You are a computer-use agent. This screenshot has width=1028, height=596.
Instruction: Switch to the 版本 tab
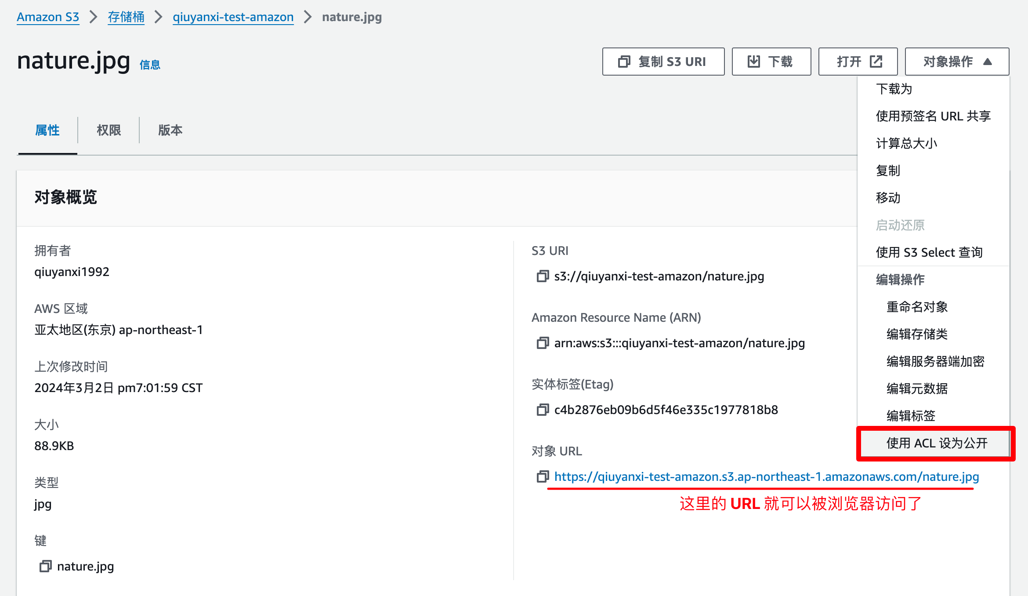pyautogui.click(x=170, y=130)
